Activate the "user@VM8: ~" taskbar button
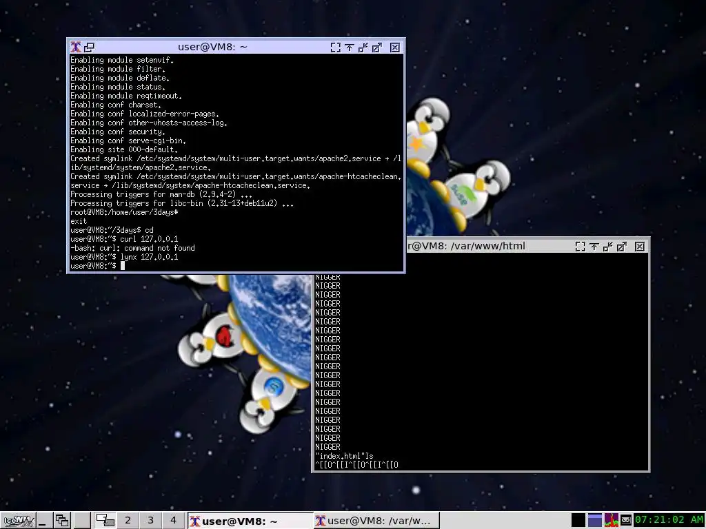Image resolution: width=706 pixels, height=529 pixels. (250, 521)
